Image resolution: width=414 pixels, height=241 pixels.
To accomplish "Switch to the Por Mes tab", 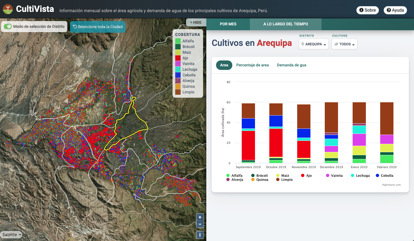I will click(x=228, y=24).
